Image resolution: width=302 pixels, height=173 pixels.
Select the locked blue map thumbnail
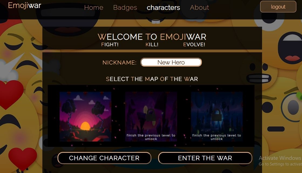pyautogui.click(x=217, y=116)
